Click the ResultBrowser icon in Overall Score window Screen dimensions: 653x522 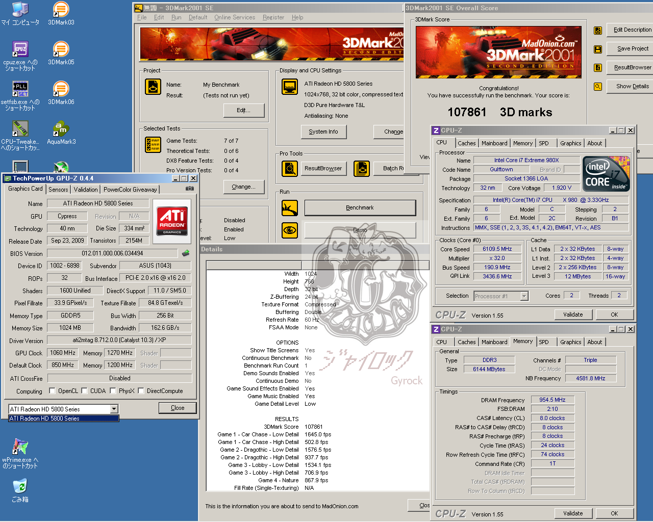coord(598,68)
